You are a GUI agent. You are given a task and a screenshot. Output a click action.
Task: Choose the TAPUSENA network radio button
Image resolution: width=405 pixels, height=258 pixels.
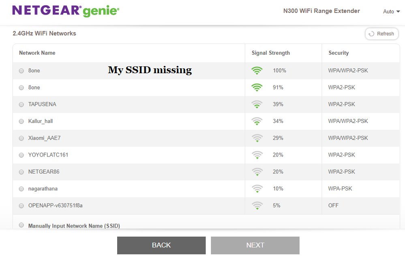point(21,104)
